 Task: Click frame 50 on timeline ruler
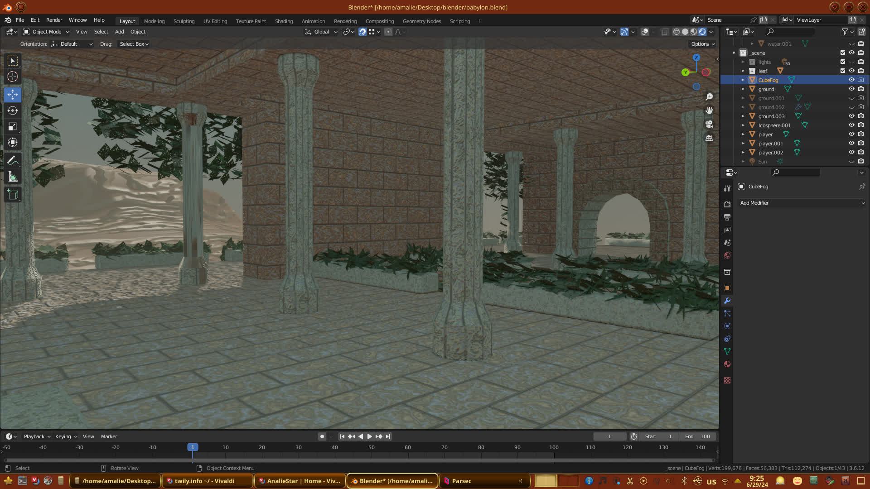click(372, 447)
